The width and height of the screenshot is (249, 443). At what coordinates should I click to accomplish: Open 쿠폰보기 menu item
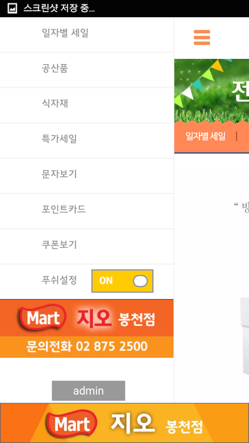pyautogui.click(x=87, y=246)
